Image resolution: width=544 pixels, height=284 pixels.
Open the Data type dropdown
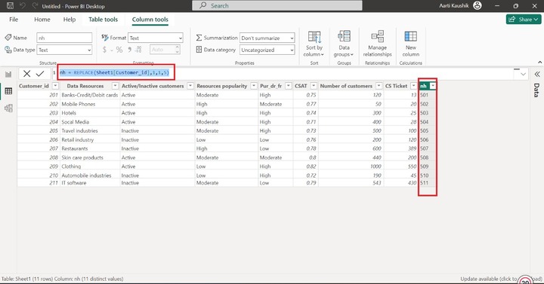(x=64, y=50)
